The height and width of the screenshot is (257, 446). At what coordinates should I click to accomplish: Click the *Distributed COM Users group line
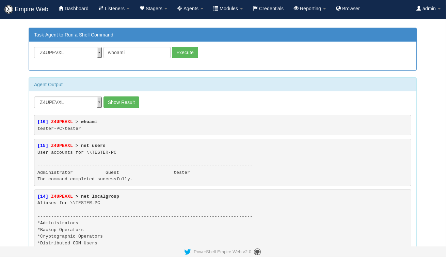tap(67, 243)
